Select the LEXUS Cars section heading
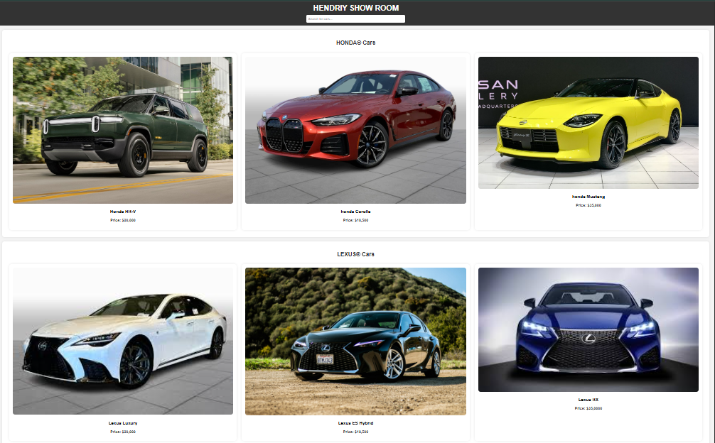Screen dimensions: 715x443 [355, 254]
